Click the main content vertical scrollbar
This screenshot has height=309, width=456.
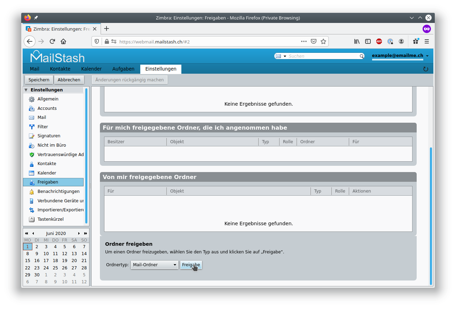(x=431, y=216)
